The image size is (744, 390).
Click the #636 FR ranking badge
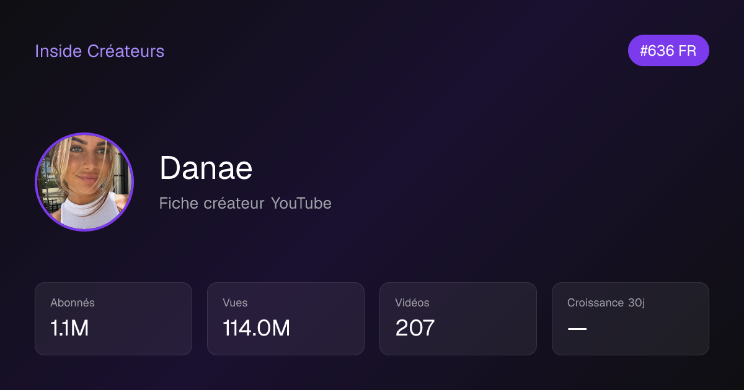pos(668,51)
